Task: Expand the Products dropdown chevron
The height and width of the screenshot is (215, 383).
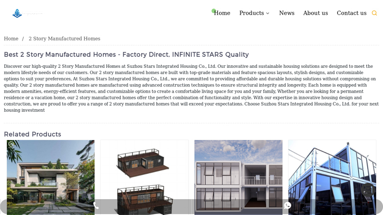Action: (x=268, y=13)
